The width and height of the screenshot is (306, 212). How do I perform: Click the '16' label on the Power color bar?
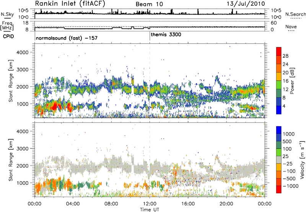click(x=285, y=81)
